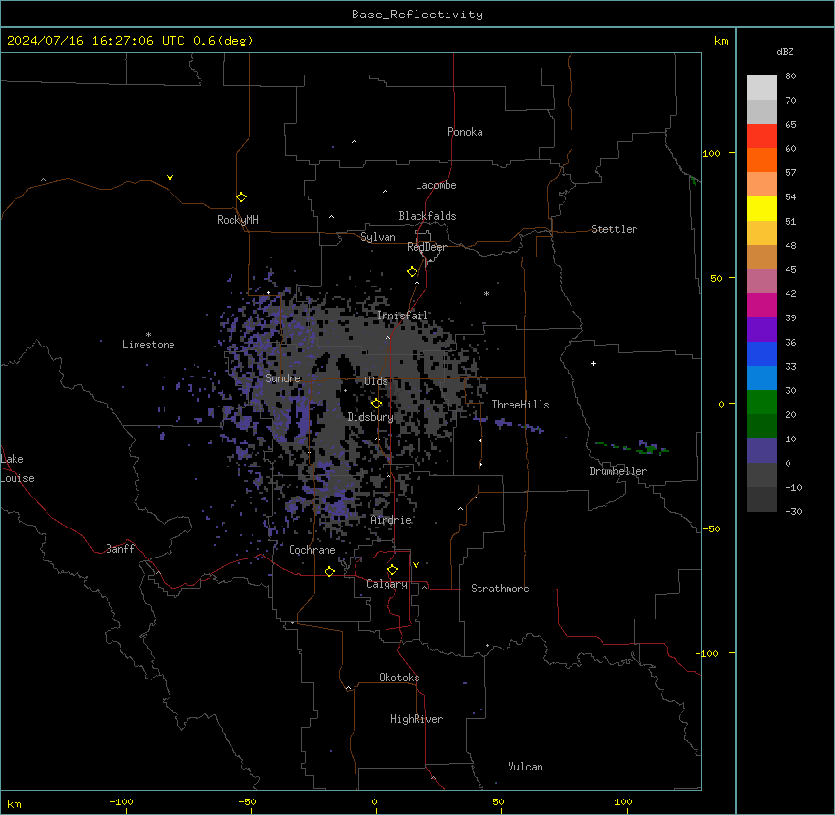The image size is (835, 815).
Task: Select the Vulcan label
Action: pyautogui.click(x=526, y=767)
